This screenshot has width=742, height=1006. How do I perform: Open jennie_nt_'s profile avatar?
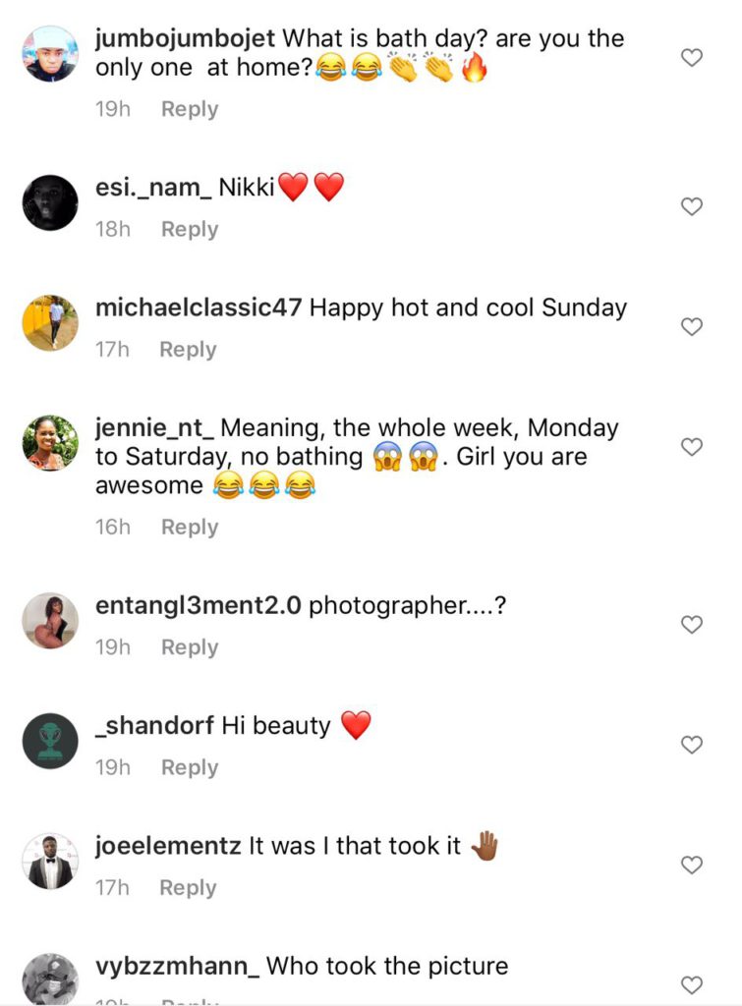click(50, 443)
